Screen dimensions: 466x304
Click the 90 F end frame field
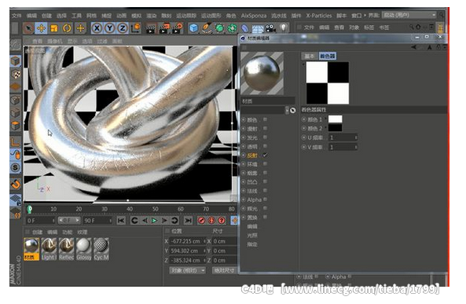coord(97,221)
